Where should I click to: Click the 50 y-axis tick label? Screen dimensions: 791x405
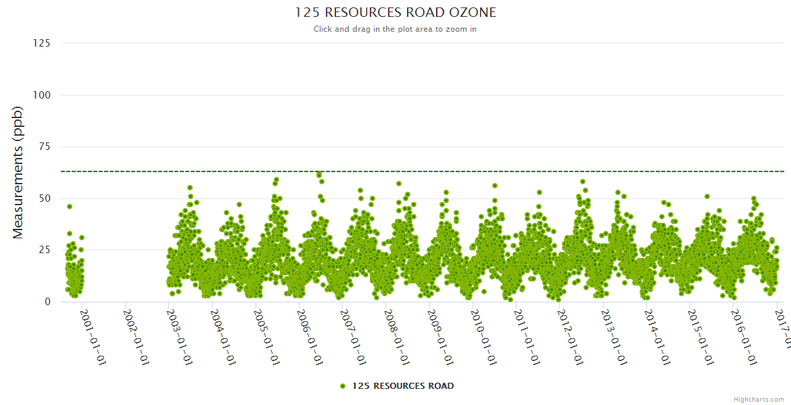click(45, 198)
